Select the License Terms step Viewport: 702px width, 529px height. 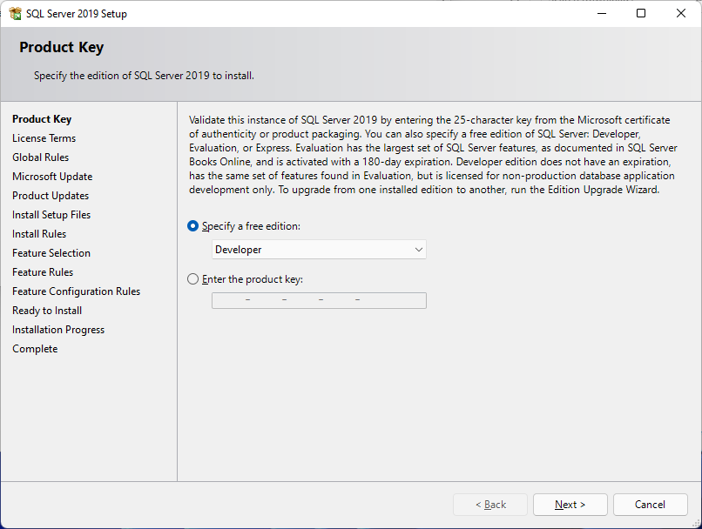pyautogui.click(x=44, y=138)
